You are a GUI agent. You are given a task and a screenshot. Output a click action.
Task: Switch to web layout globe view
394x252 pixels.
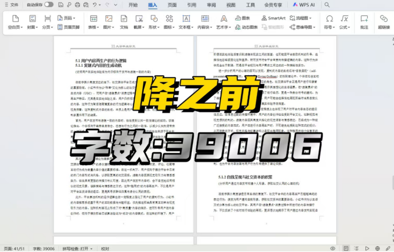(x=377, y=249)
